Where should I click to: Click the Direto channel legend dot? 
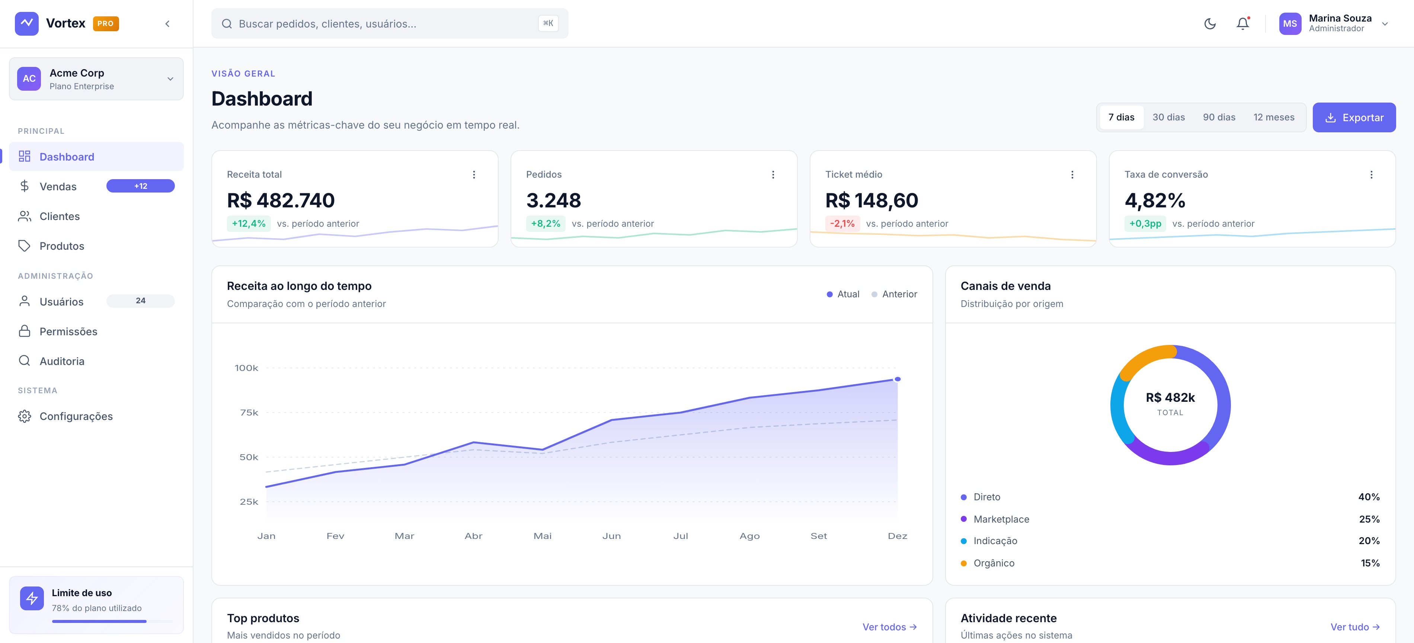[x=963, y=497]
